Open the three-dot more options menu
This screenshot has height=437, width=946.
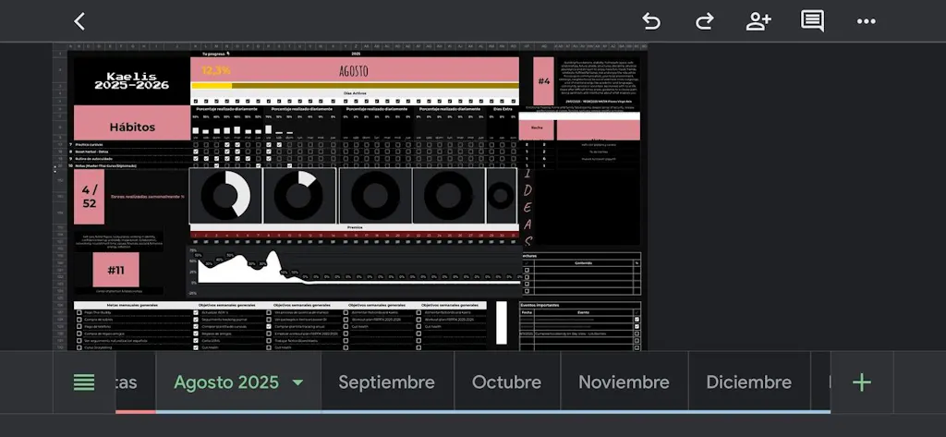pyautogui.click(x=866, y=21)
